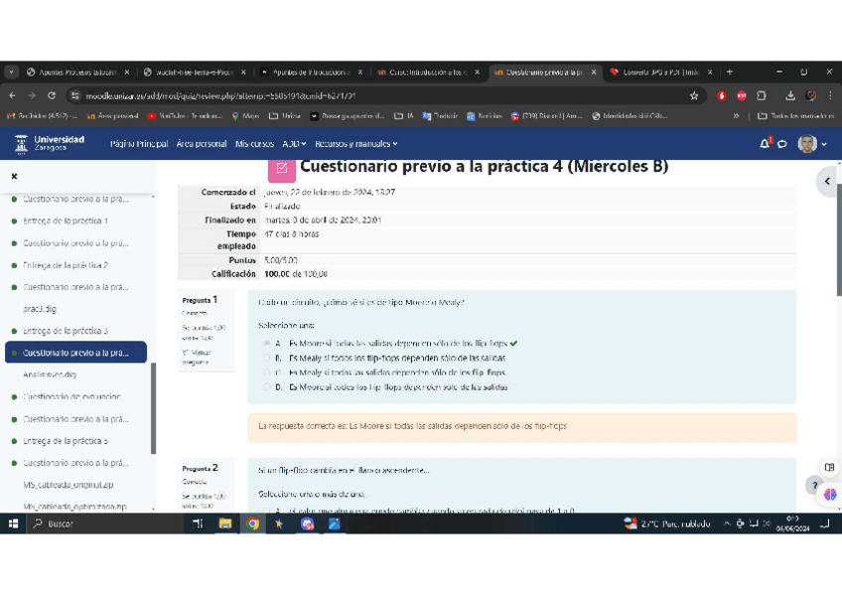Open a new browser tab
Viewport: 842px width, 595px height.
coord(729,72)
